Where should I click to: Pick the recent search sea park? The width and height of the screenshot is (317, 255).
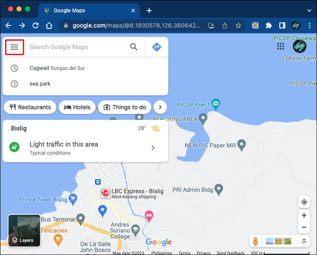point(85,84)
